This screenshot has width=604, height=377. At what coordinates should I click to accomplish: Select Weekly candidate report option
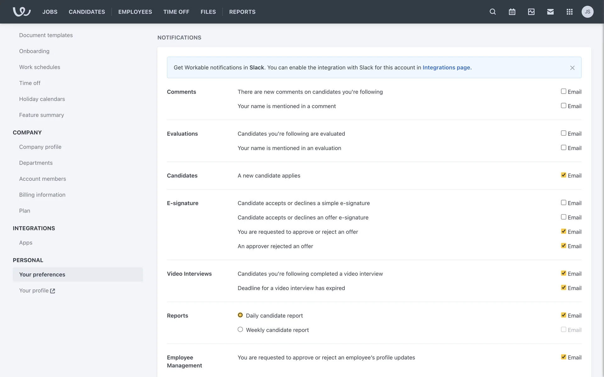pyautogui.click(x=240, y=330)
